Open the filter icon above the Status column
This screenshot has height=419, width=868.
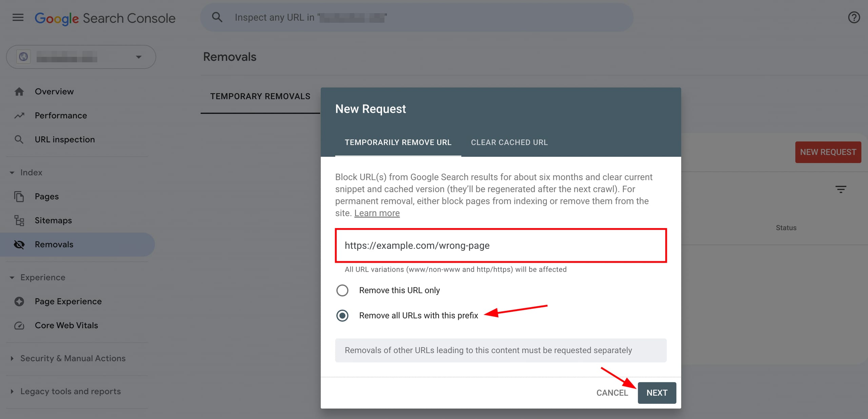click(841, 189)
